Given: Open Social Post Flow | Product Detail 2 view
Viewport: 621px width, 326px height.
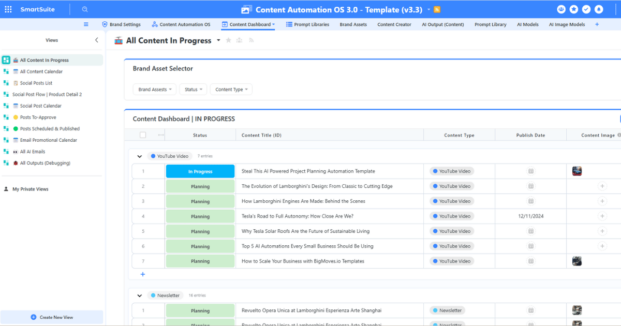Looking at the screenshot, I should pyautogui.click(x=52, y=94).
